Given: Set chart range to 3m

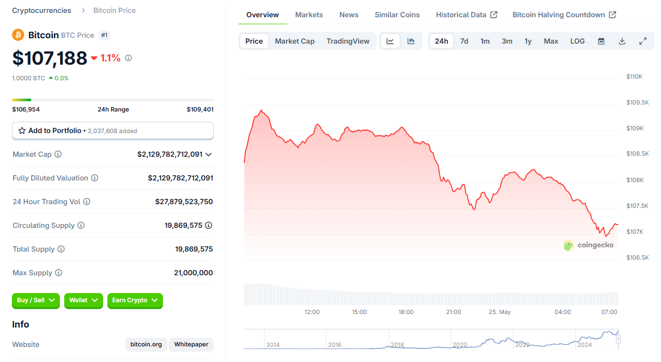Looking at the screenshot, I should (507, 41).
